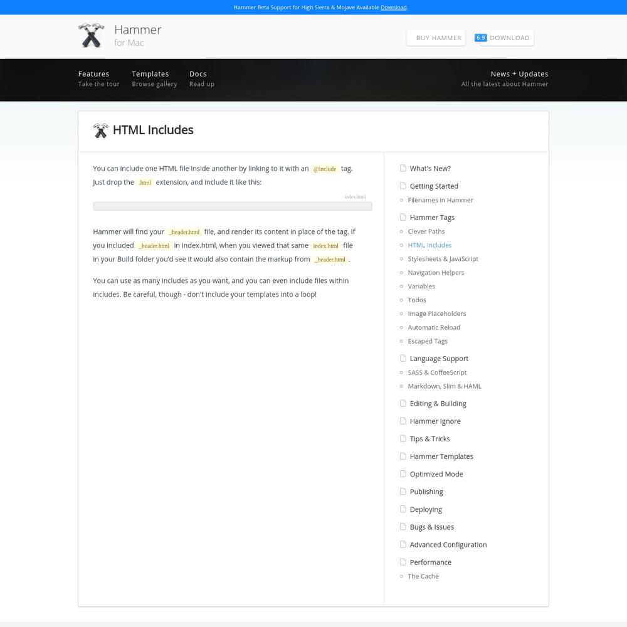Click the page icon beside Bugs & Issues
Screen dimensions: 627x627
(x=403, y=527)
